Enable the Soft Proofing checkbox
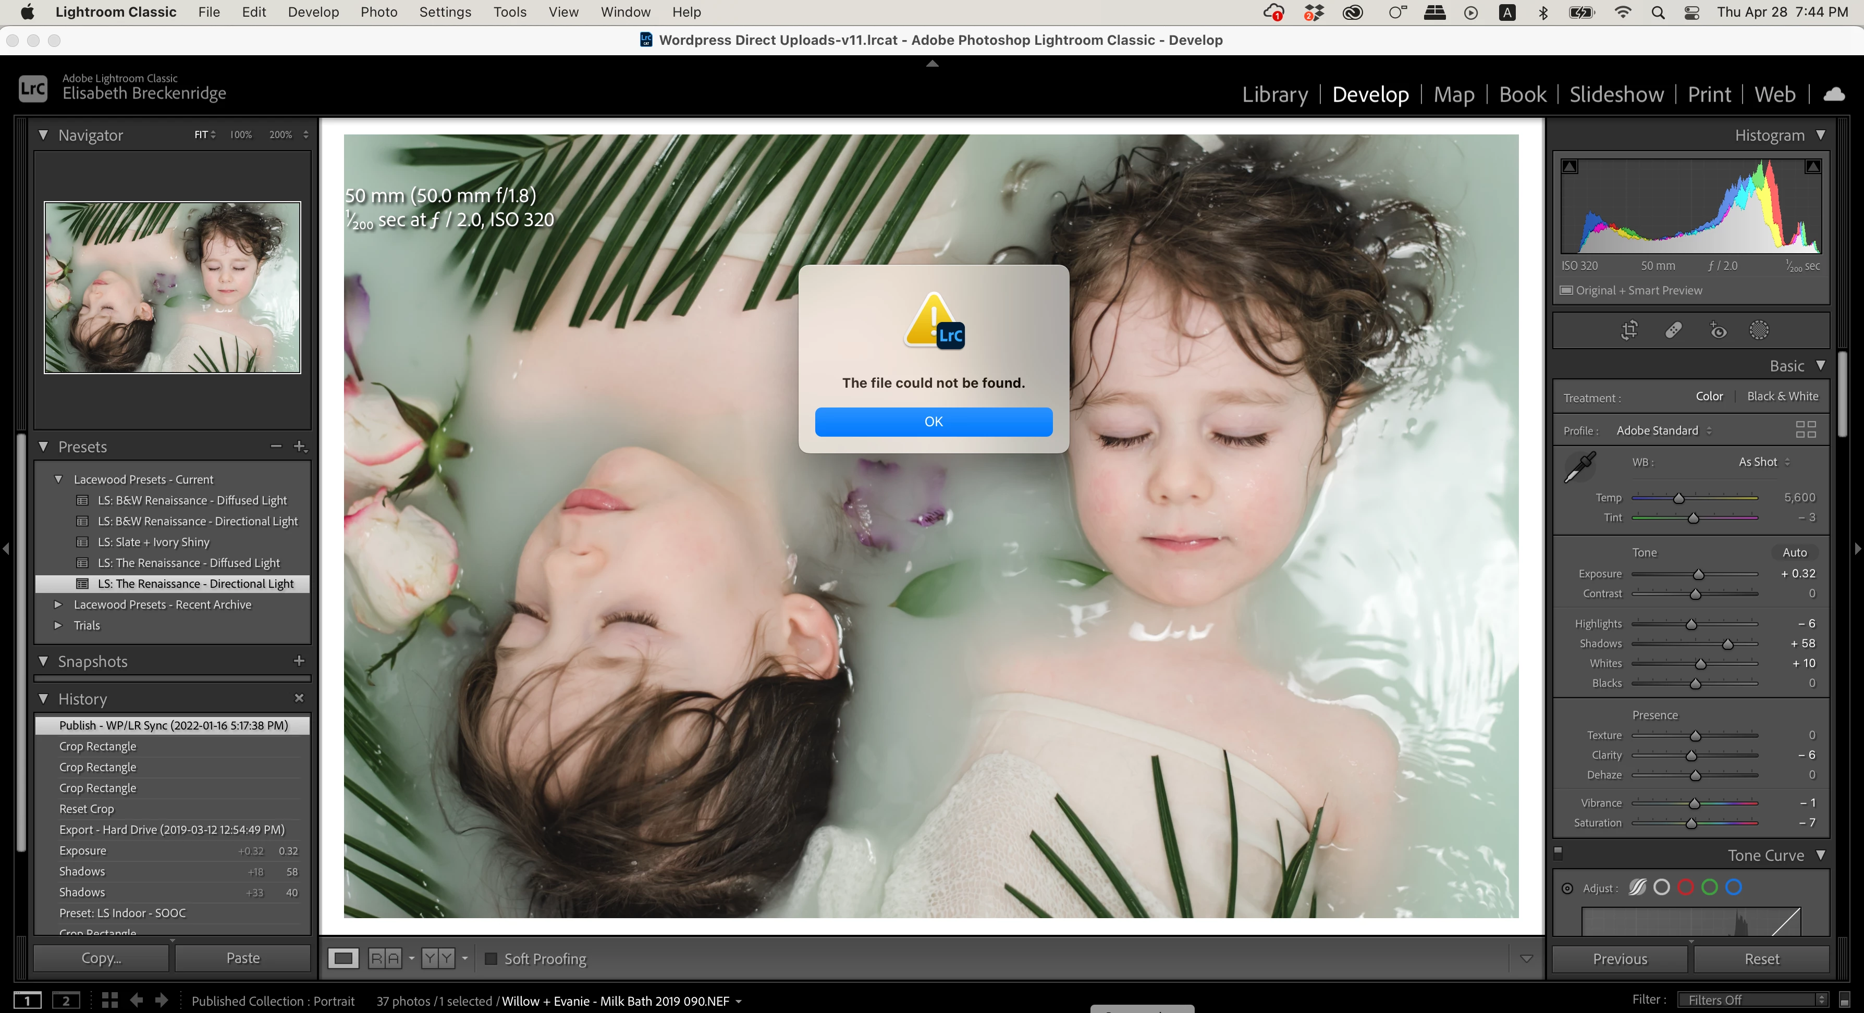Image resolution: width=1864 pixels, height=1013 pixels. [490, 959]
